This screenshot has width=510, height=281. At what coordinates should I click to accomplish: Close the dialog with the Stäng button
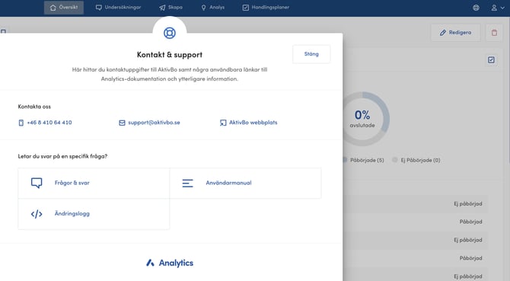point(311,54)
